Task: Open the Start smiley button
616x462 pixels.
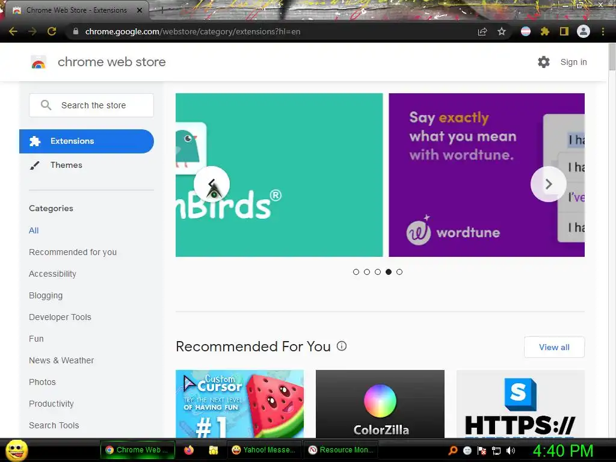Action: pos(16,450)
